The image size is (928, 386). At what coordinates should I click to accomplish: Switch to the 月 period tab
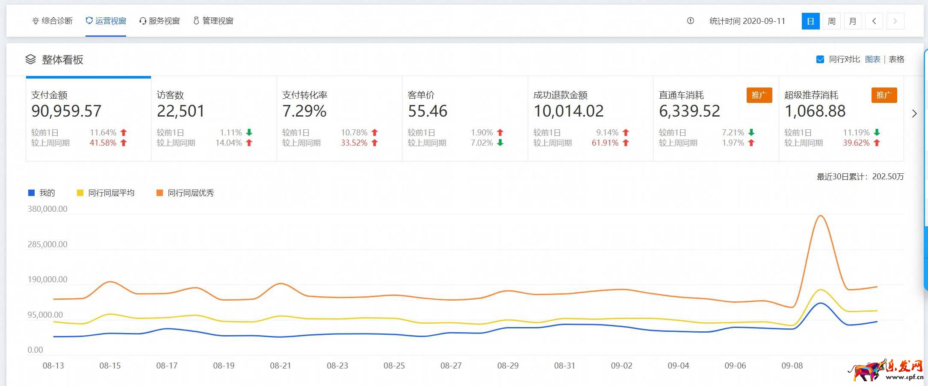click(853, 21)
